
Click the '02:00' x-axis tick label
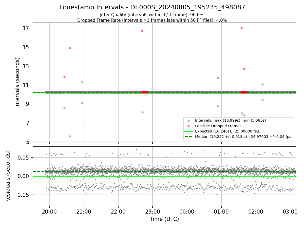click(x=256, y=211)
